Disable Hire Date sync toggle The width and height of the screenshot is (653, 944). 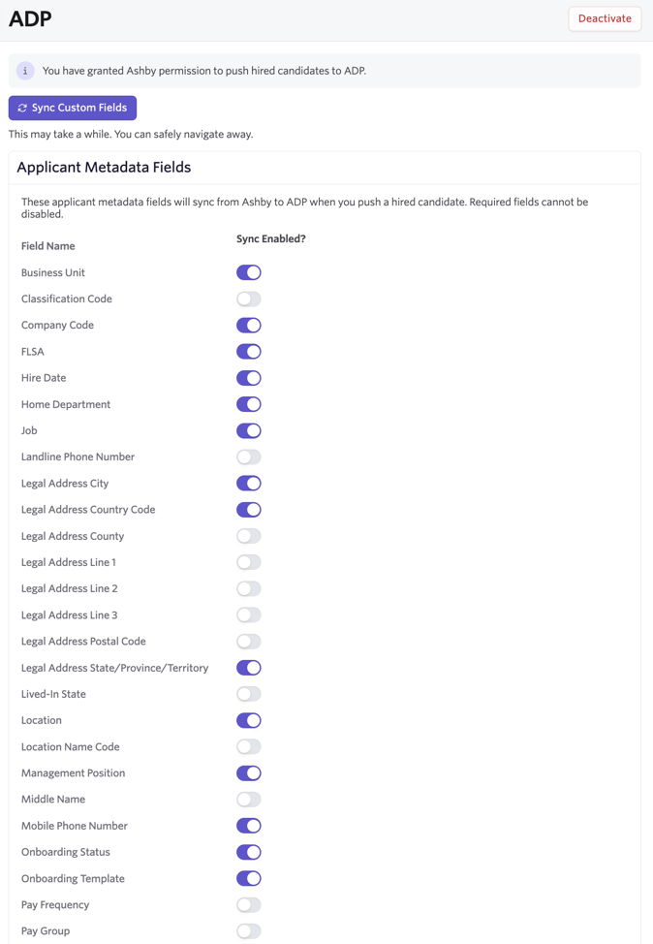249,378
